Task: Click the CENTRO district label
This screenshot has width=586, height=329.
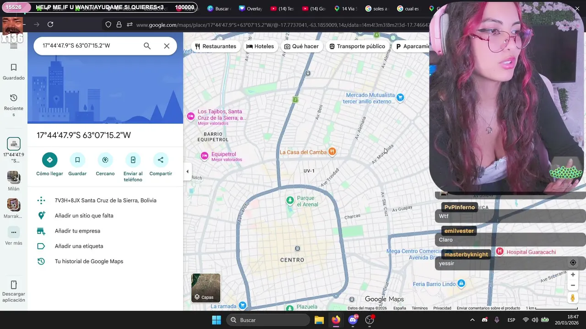Action: coord(292,260)
